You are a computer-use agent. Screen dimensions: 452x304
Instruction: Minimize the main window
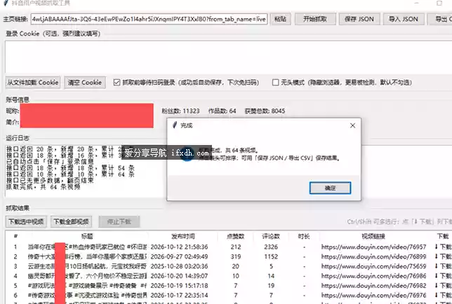pos(416,4)
